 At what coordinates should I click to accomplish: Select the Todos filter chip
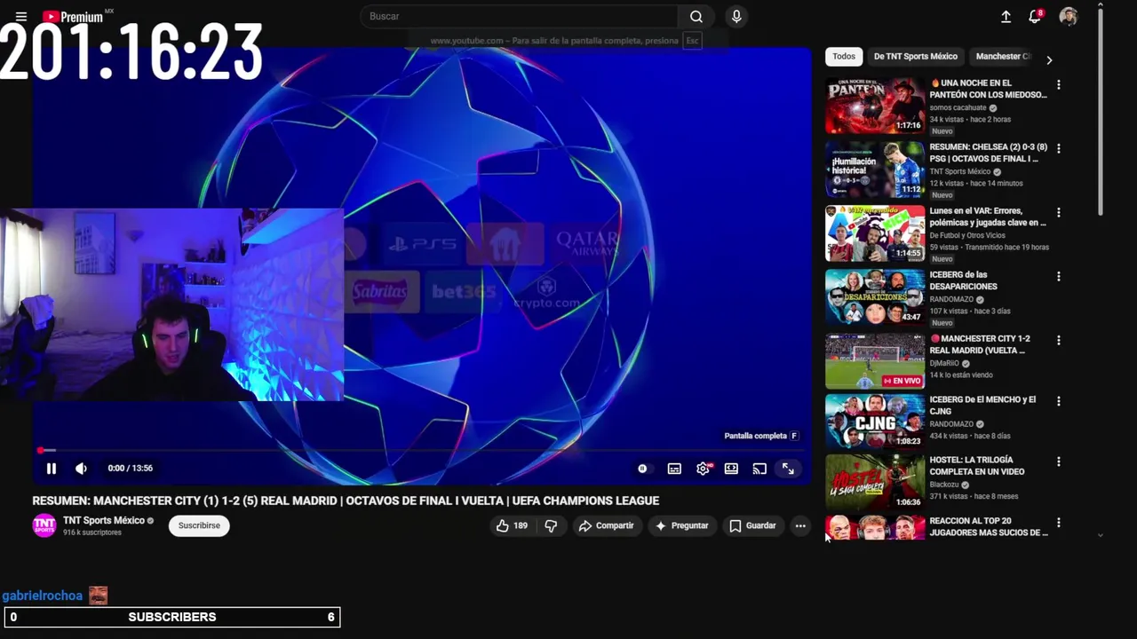click(844, 57)
